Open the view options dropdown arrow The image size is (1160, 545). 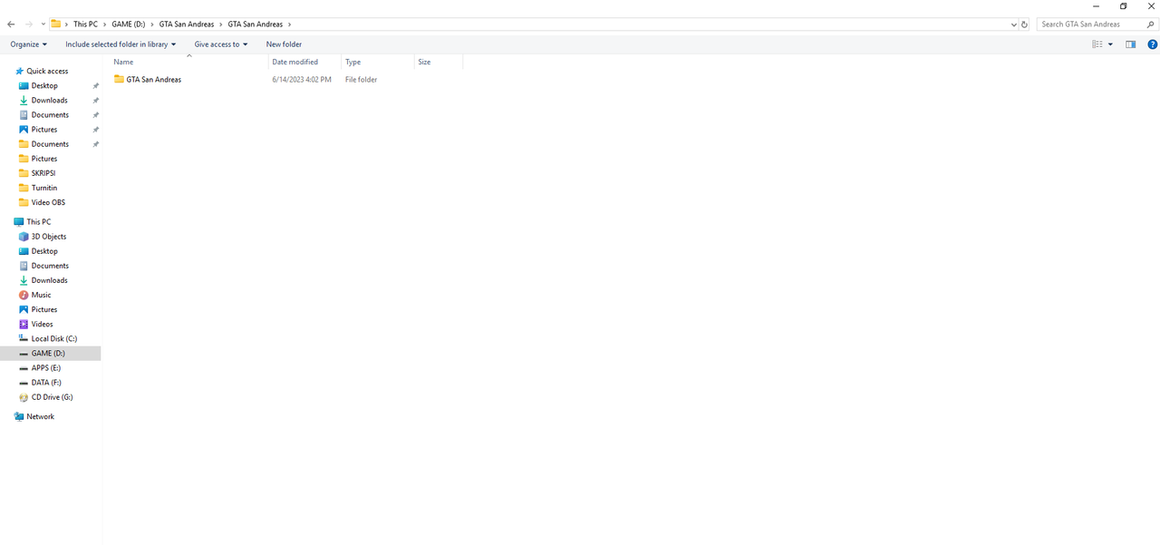point(1110,44)
